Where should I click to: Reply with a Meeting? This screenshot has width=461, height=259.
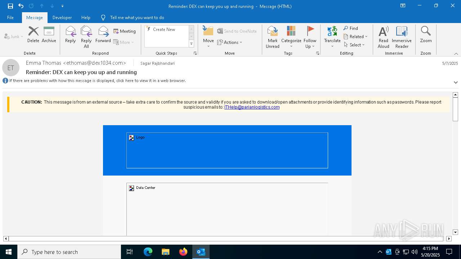coord(125,31)
